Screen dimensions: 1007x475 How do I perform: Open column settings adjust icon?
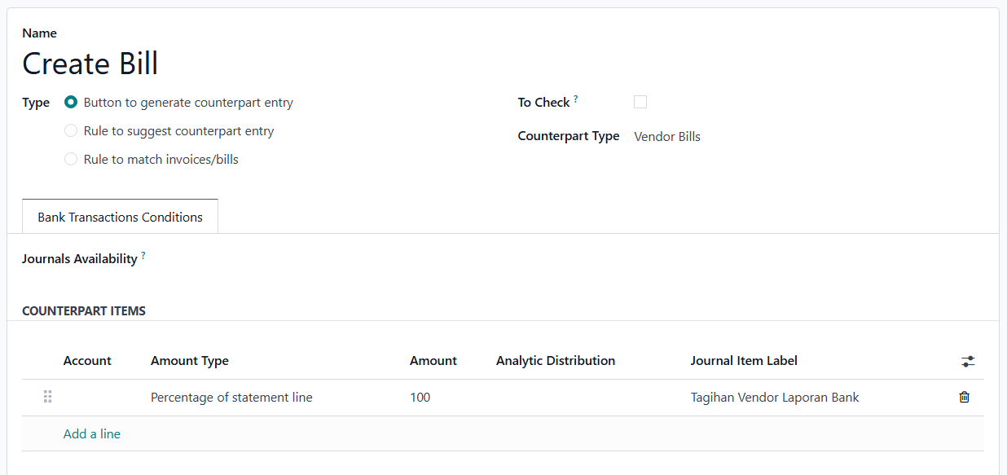coord(968,361)
